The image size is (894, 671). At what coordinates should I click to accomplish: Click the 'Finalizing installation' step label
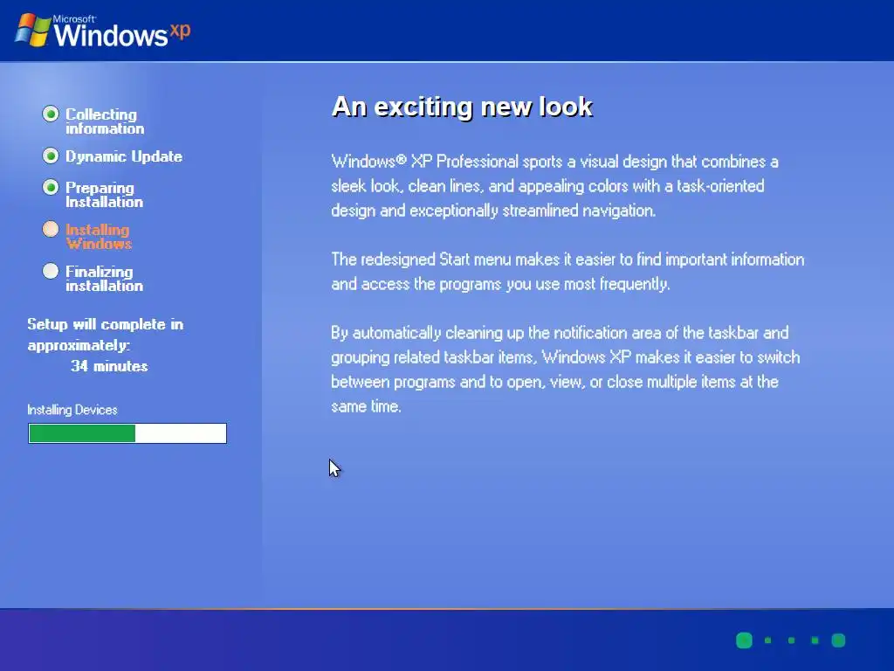(x=105, y=279)
